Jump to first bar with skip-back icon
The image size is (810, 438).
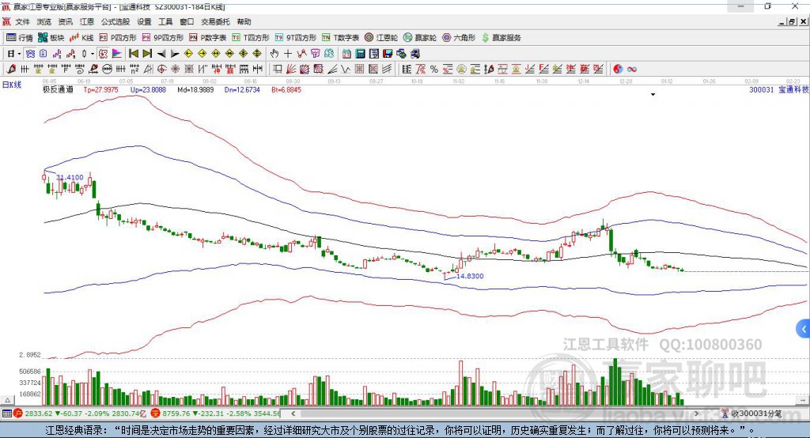coord(133,54)
